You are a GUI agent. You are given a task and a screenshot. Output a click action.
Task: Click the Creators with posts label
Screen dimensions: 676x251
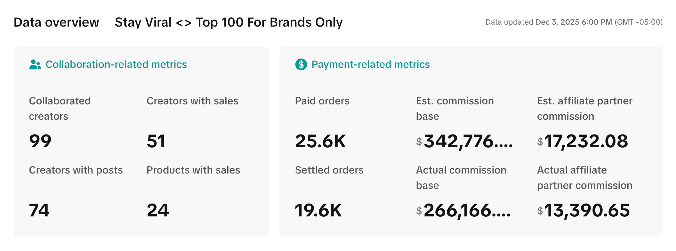[x=76, y=170]
